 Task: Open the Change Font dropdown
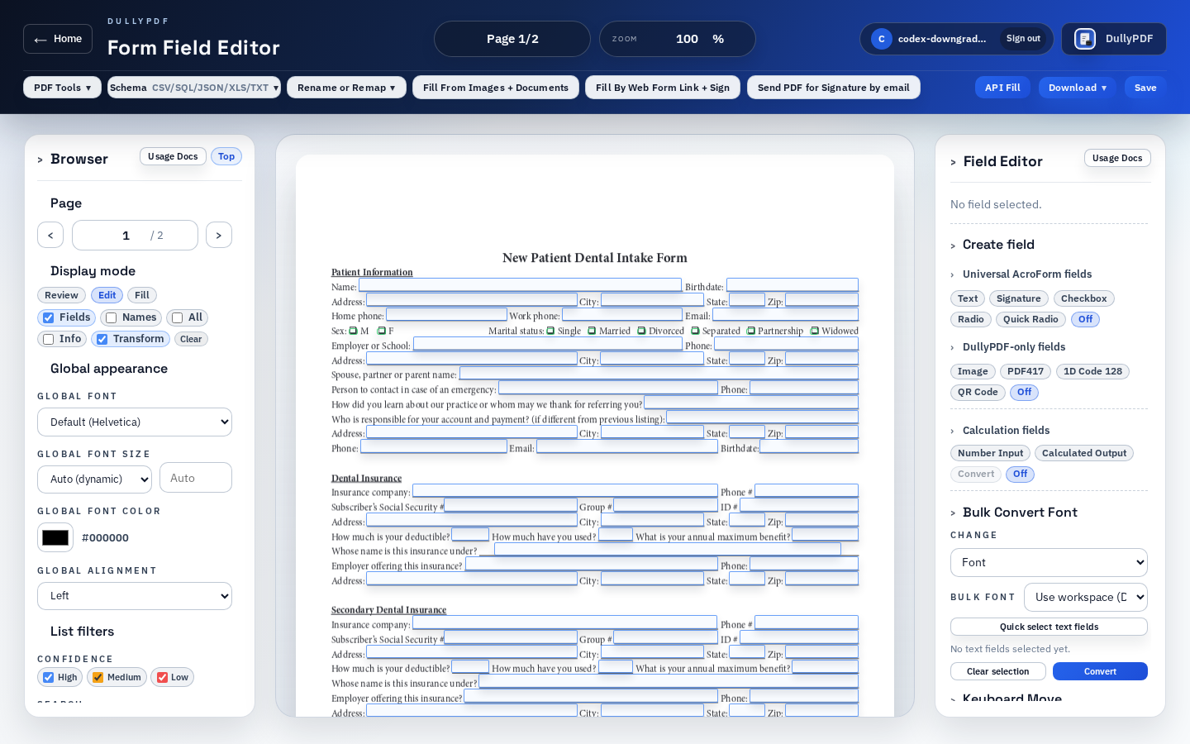pyautogui.click(x=1049, y=562)
